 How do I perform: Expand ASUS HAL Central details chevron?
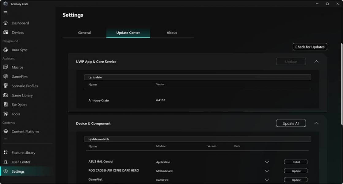coord(267,162)
